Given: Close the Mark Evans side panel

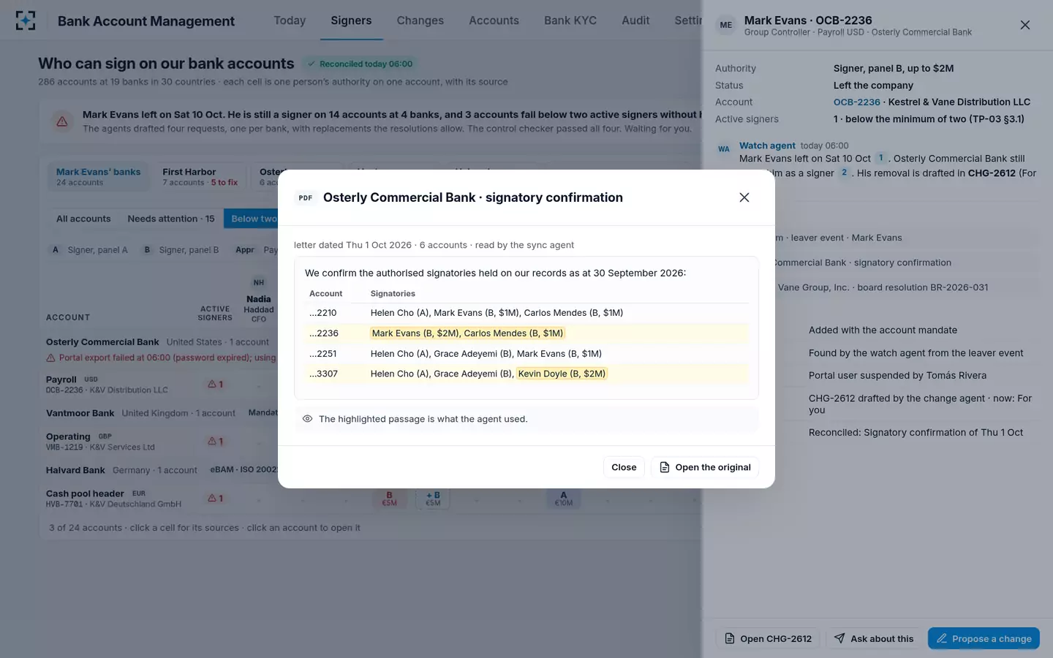Looking at the screenshot, I should tap(1025, 25).
